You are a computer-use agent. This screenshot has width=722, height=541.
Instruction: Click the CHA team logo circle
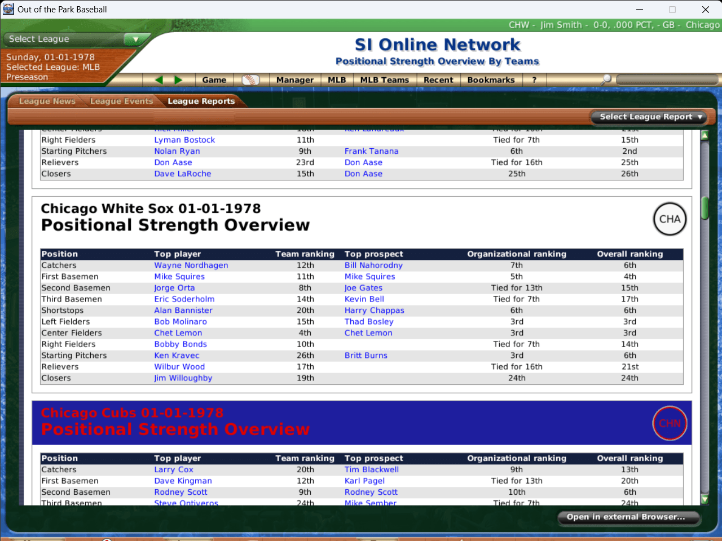(x=670, y=219)
